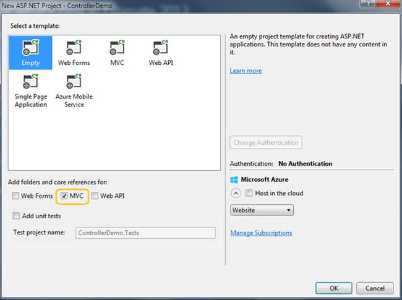Choose the Single Page Application template
The height and width of the screenshot is (300, 402).
pos(31,91)
